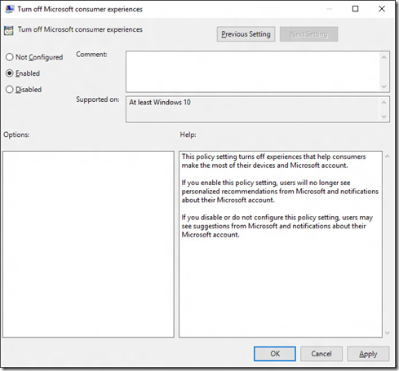This screenshot has height=371, width=399.
Task: Click the Comment box scroll down arrow
Action: [x=383, y=86]
